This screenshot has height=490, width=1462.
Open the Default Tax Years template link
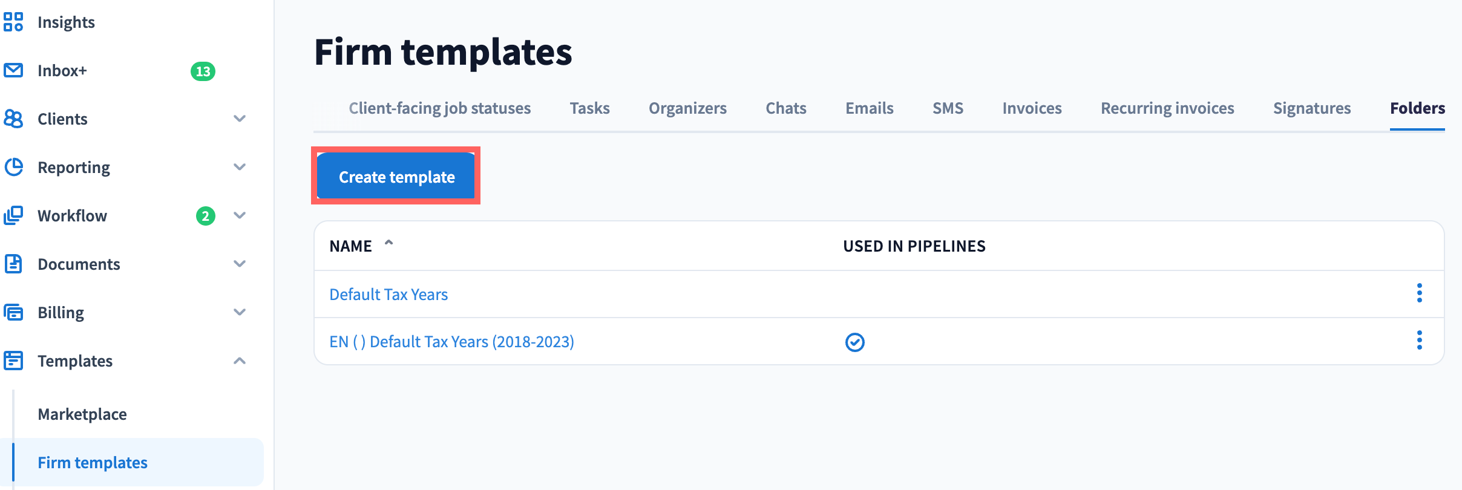[388, 295]
